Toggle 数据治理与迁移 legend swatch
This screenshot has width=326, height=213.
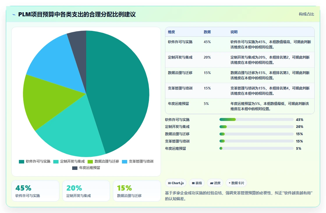tap(90, 162)
